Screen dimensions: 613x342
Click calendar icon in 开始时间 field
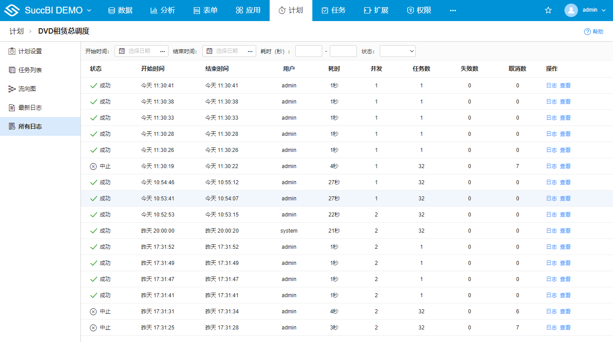click(122, 51)
